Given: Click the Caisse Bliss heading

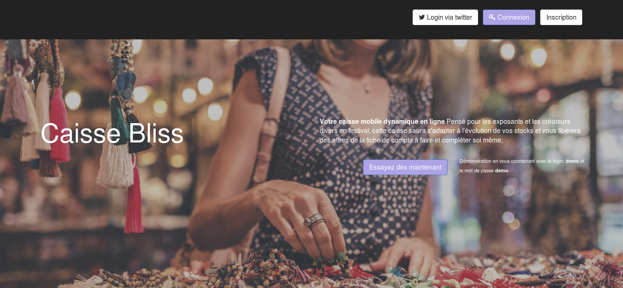Looking at the screenshot, I should tap(112, 134).
